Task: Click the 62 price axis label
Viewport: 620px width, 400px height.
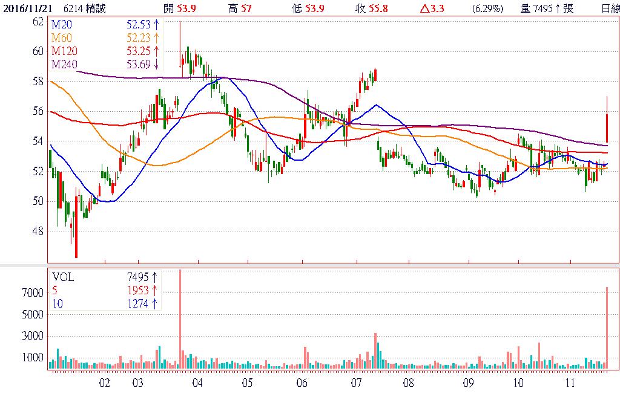Action: point(38,21)
